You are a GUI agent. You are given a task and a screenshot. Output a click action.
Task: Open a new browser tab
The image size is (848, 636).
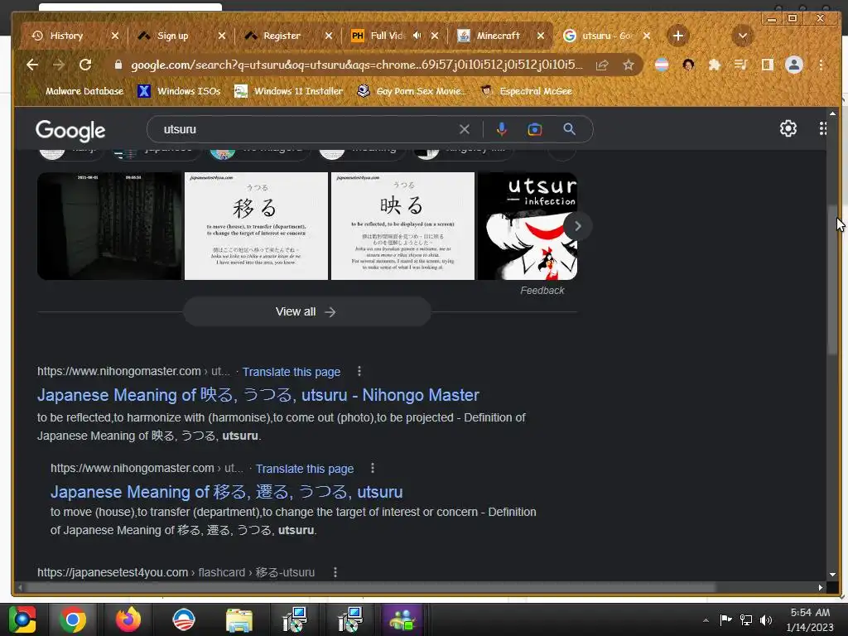677,36
